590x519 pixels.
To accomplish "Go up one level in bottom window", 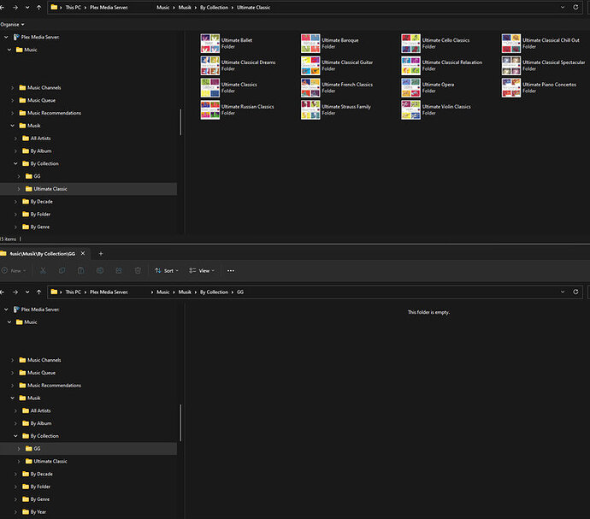I will 38,292.
